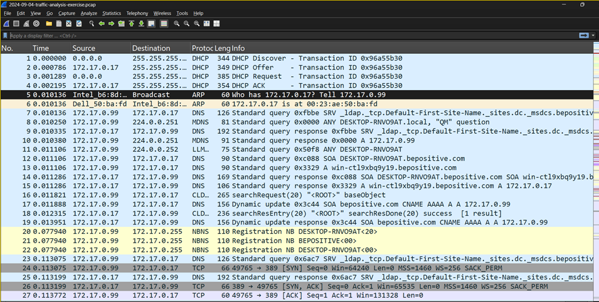Open the Go menu
Image resolution: width=599 pixels, height=302 pixels.
(x=50, y=13)
